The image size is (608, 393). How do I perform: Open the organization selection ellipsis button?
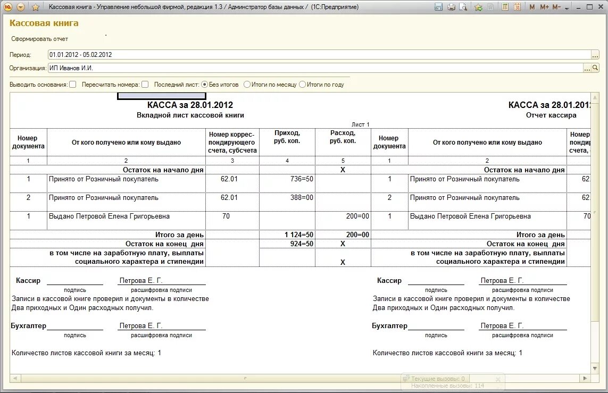(587, 68)
